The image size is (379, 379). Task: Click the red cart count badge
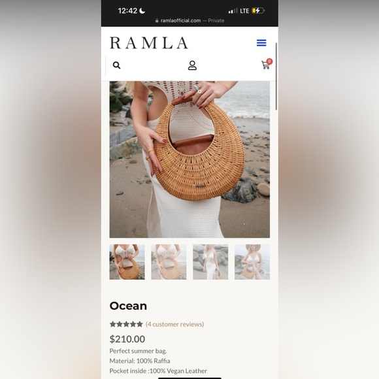click(269, 61)
